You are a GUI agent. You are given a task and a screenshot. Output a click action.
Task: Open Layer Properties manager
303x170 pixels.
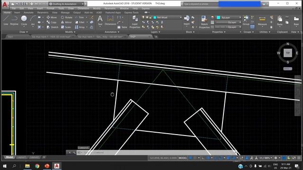pos(134,22)
